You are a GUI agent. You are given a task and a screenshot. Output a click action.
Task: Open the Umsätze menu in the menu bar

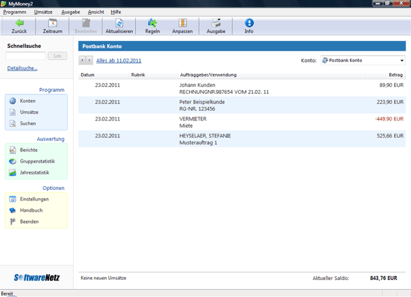coord(43,12)
